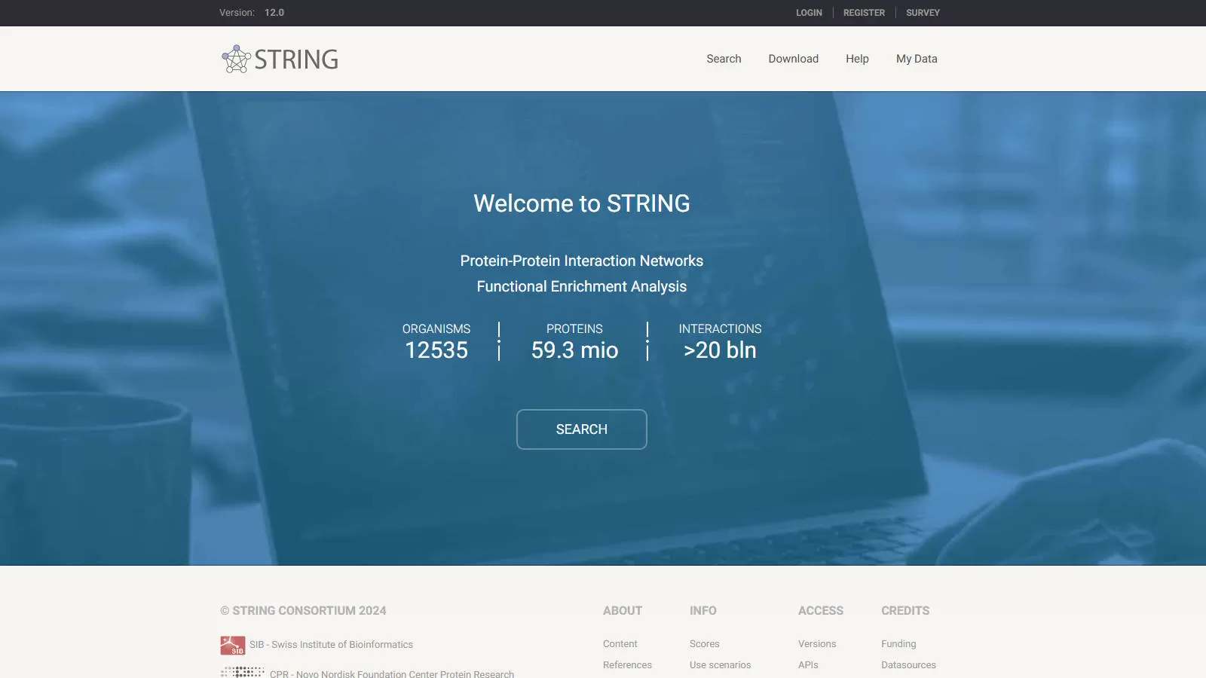Click the SIB Swiss Institute logo
The image size is (1206, 678).
[x=233, y=645]
